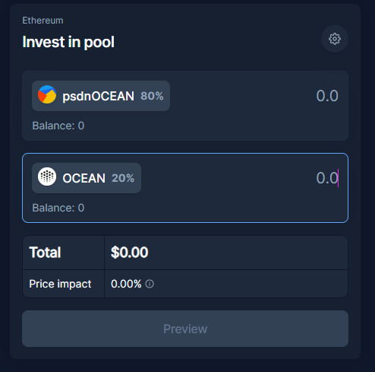Click the price impact info icon
The image size is (375, 372).
point(150,284)
